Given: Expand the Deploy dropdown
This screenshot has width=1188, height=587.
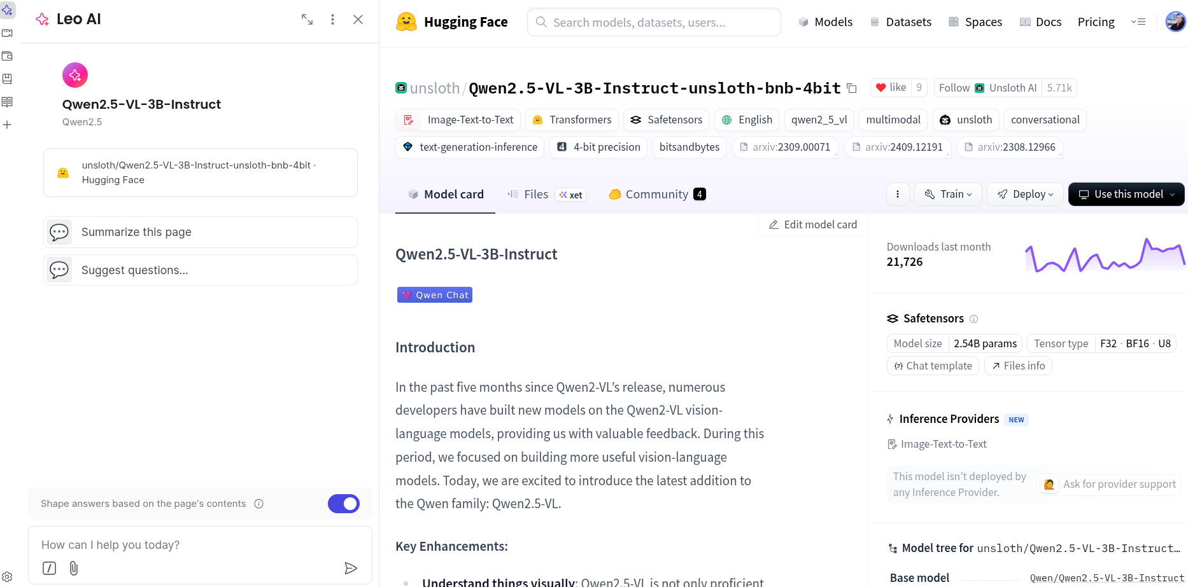Looking at the screenshot, I should pos(1026,195).
